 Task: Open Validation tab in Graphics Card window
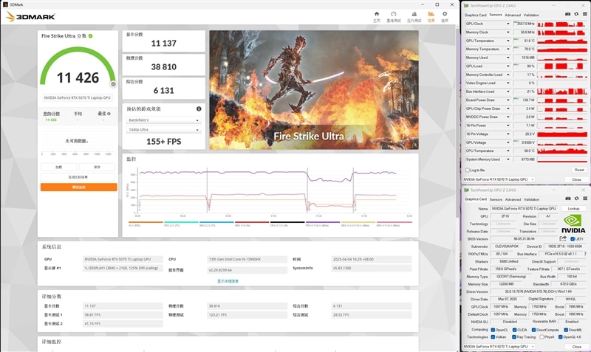[530, 199]
